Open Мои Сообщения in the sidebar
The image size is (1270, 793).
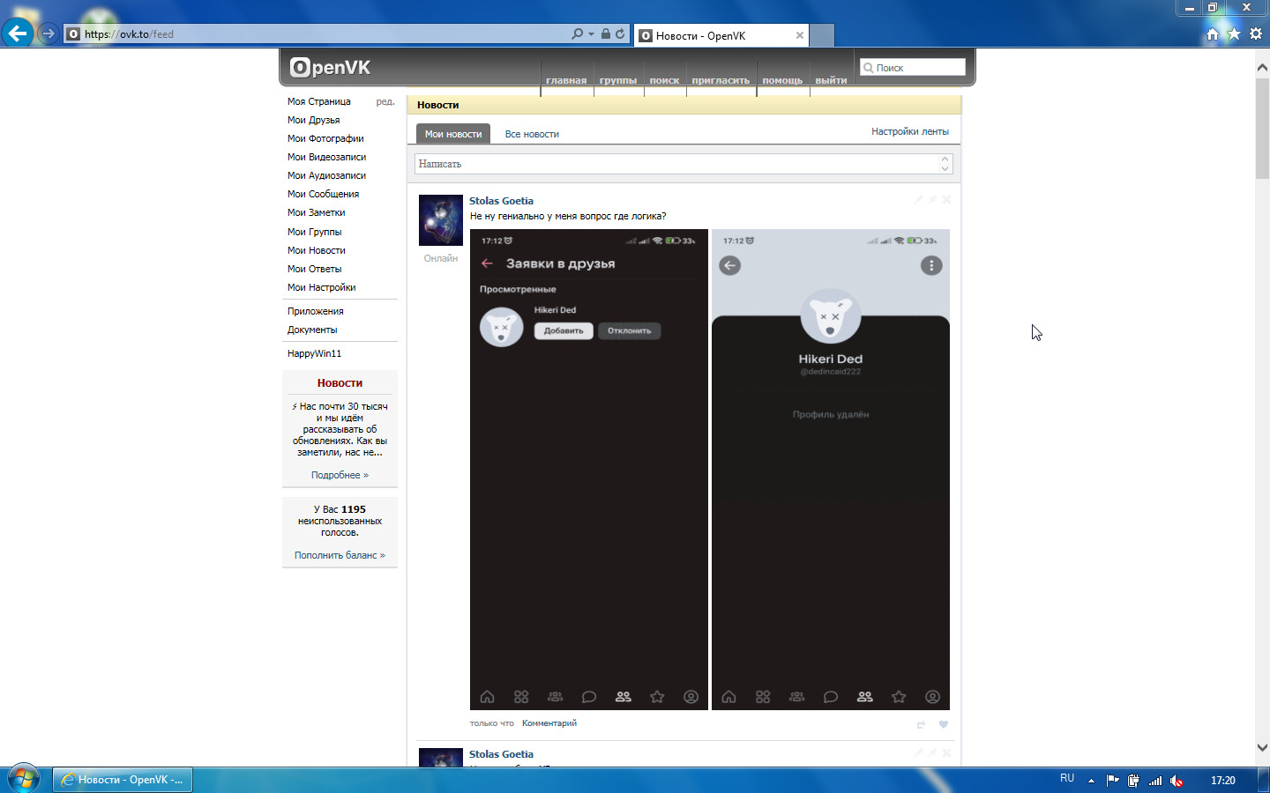[x=323, y=194]
